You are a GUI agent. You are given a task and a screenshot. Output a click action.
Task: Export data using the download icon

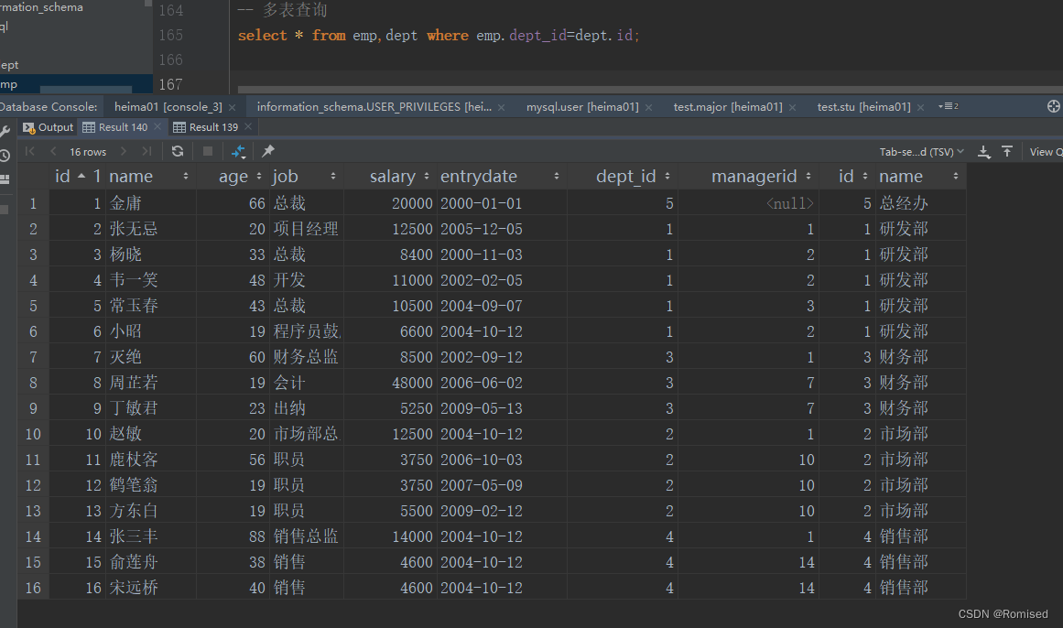point(983,152)
